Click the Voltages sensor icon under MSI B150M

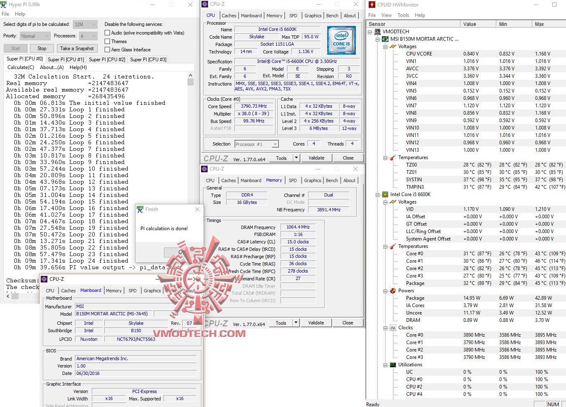(x=393, y=46)
